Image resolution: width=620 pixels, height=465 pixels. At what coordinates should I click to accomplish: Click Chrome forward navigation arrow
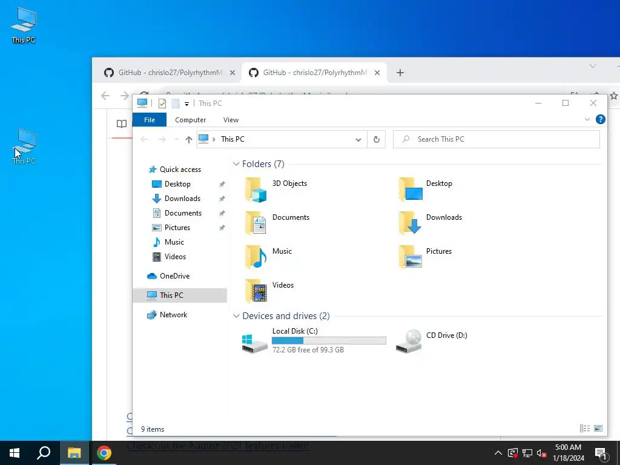tap(125, 96)
